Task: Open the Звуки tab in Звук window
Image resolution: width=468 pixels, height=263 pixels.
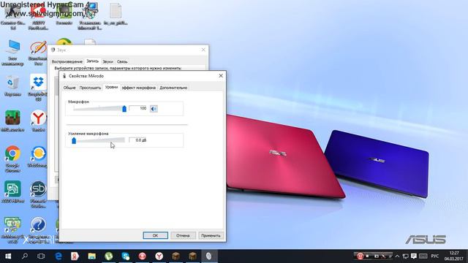Action: tap(107, 61)
